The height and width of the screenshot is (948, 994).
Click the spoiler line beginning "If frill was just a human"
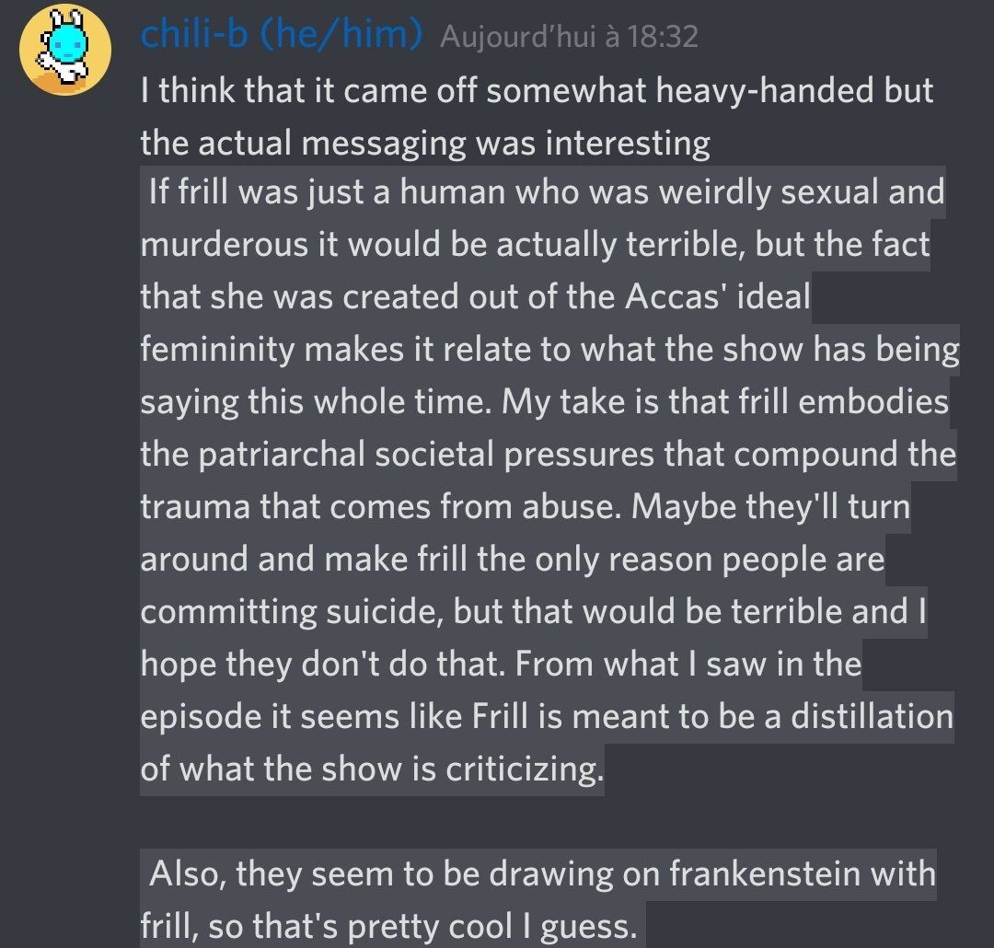[547, 192]
